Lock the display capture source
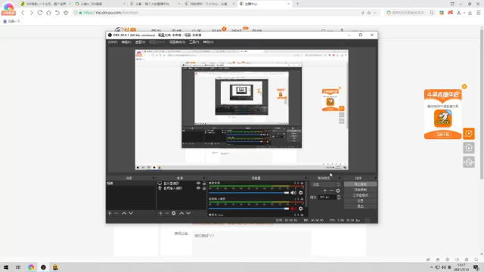Image resolution: width=484 pixels, height=272 pixels. point(204,183)
